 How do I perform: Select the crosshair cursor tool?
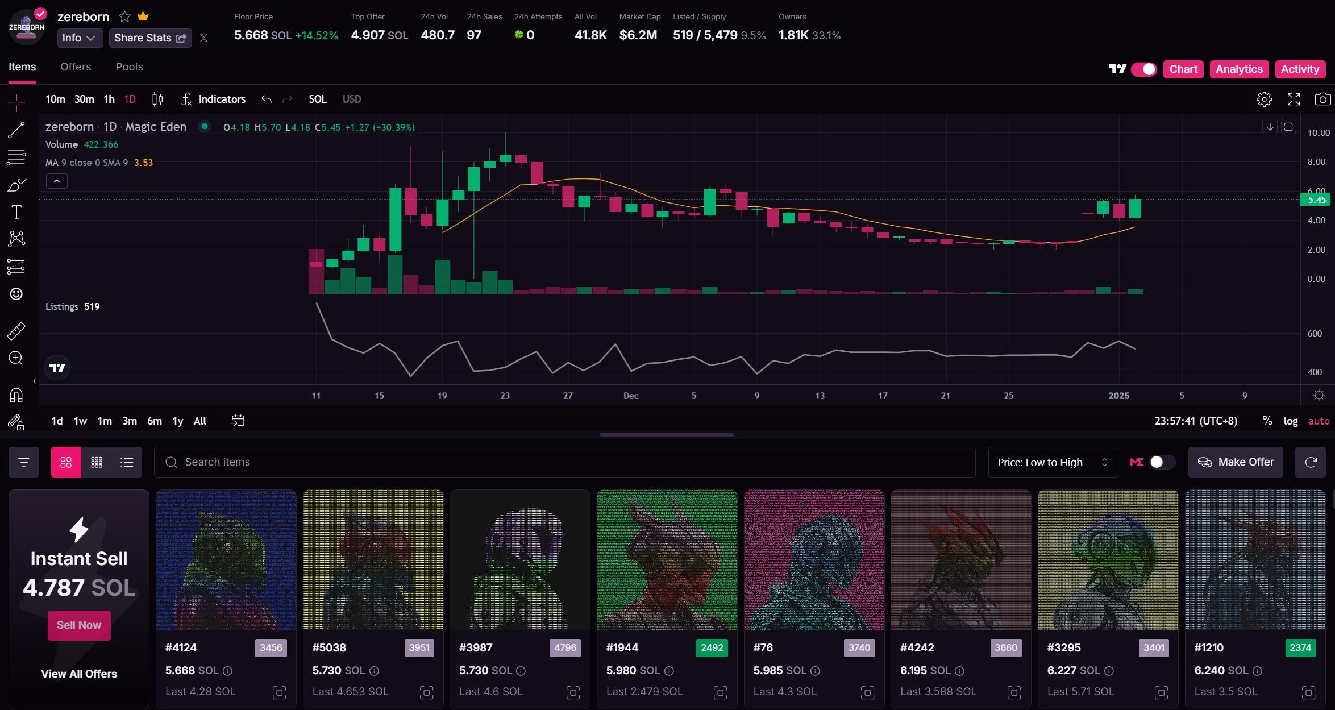tap(16, 102)
